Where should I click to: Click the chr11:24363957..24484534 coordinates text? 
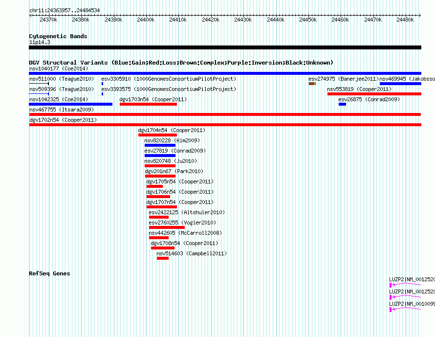click(x=65, y=11)
